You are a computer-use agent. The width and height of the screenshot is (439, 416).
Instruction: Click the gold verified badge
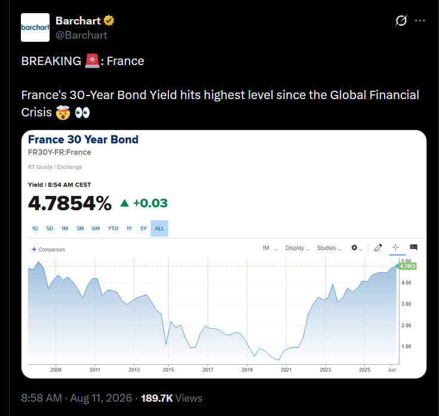coord(109,21)
